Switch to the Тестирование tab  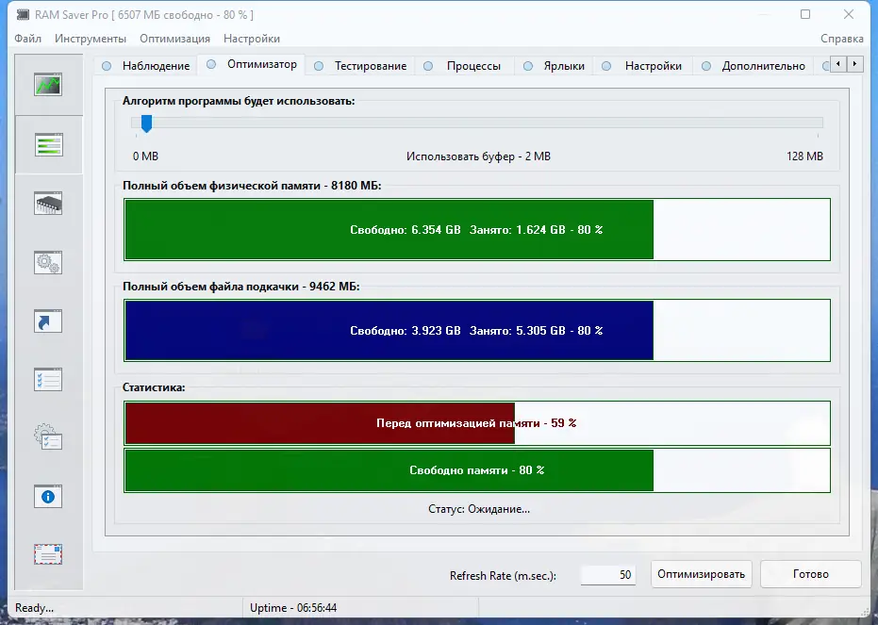point(360,66)
